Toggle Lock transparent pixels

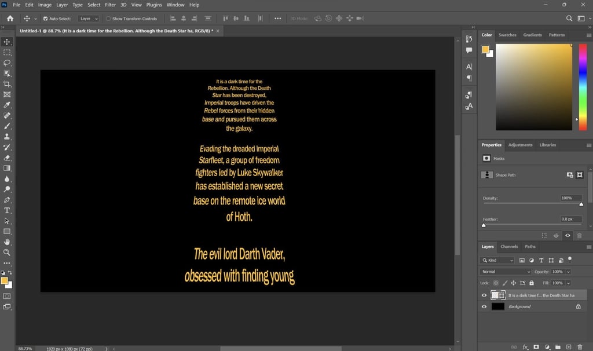(x=496, y=283)
